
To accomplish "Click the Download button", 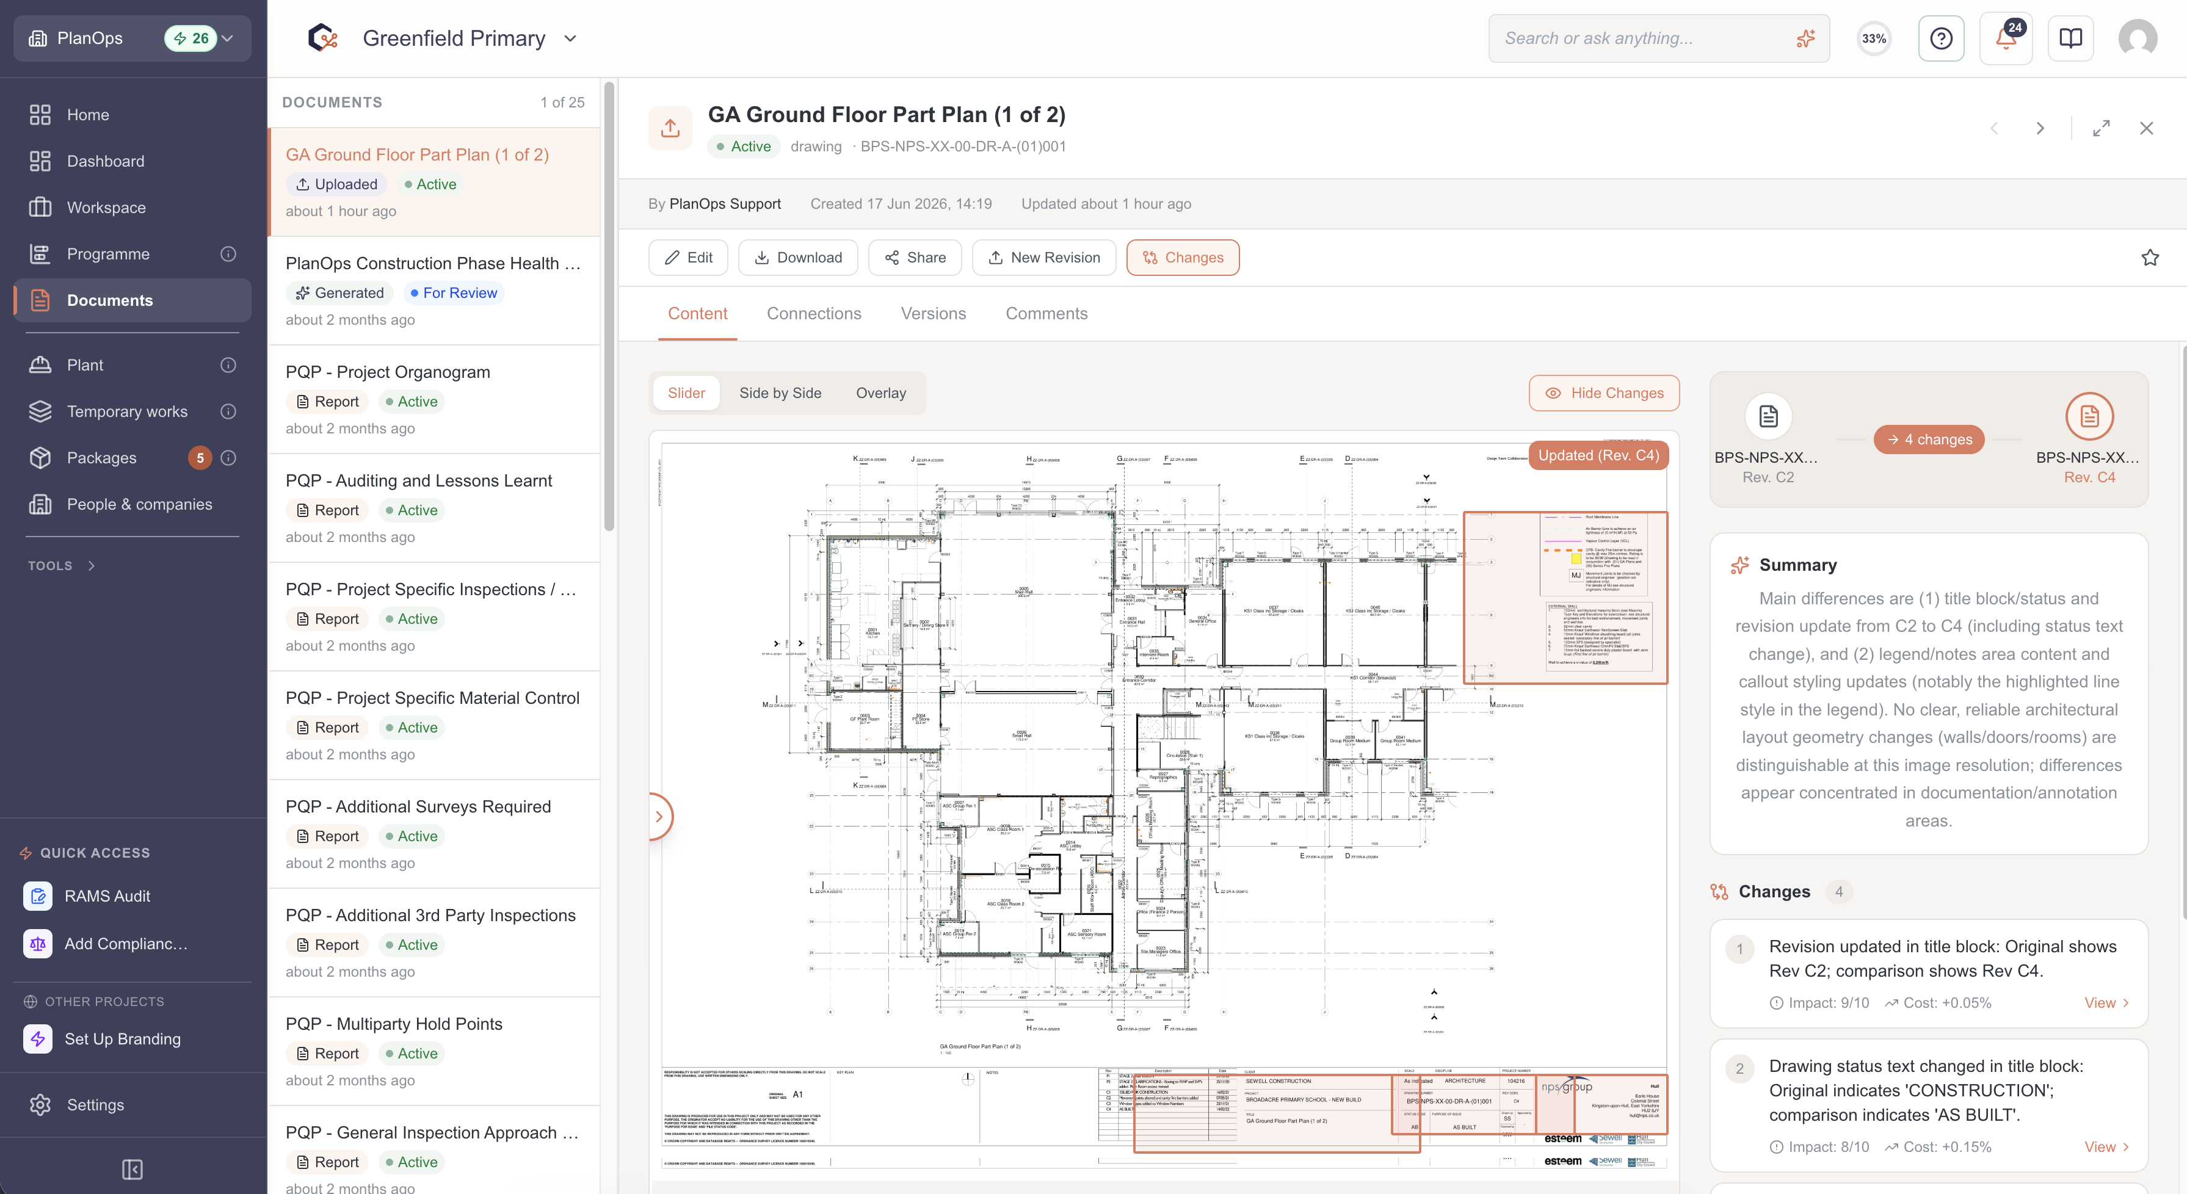I will 798,257.
